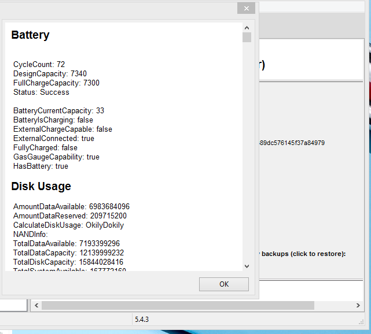Click the vertical scrollbar thumb in dialog

coord(247,38)
